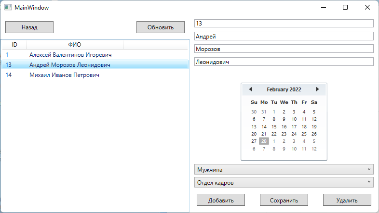Viewport: 379px width, 213px height.
Task: Click the Добавить button
Action: tap(221, 200)
